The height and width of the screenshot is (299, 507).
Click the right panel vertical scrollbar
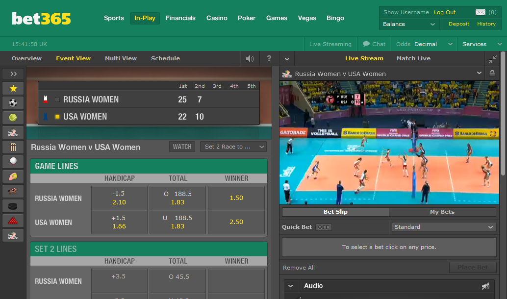503,113
